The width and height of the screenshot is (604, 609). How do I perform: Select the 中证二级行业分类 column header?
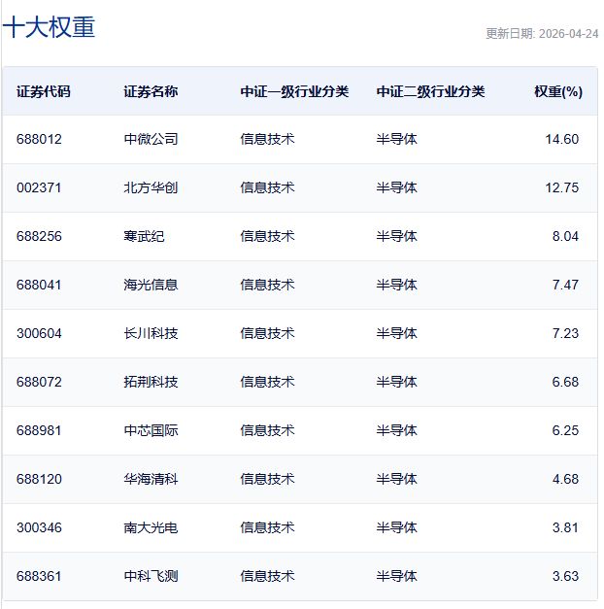(x=430, y=92)
